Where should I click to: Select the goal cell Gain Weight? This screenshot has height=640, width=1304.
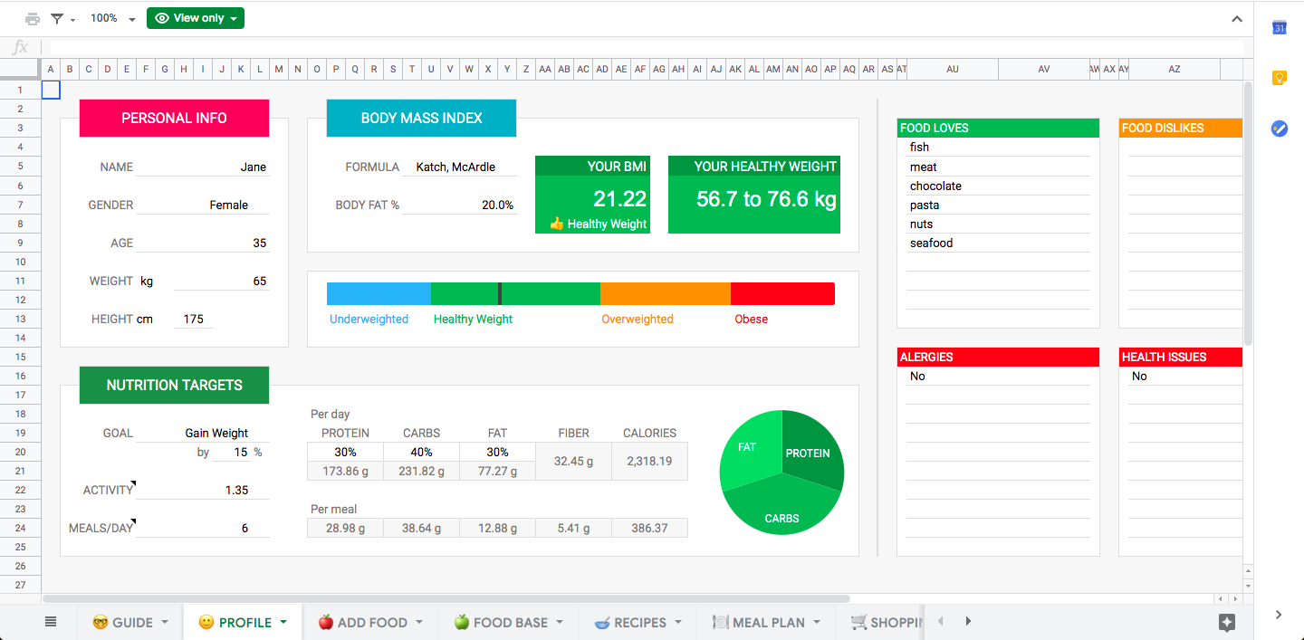[x=203, y=433]
